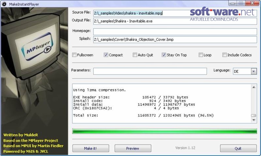Click the 'Written by MuldeR' credit text

pyautogui.click(x=21, y=135)
